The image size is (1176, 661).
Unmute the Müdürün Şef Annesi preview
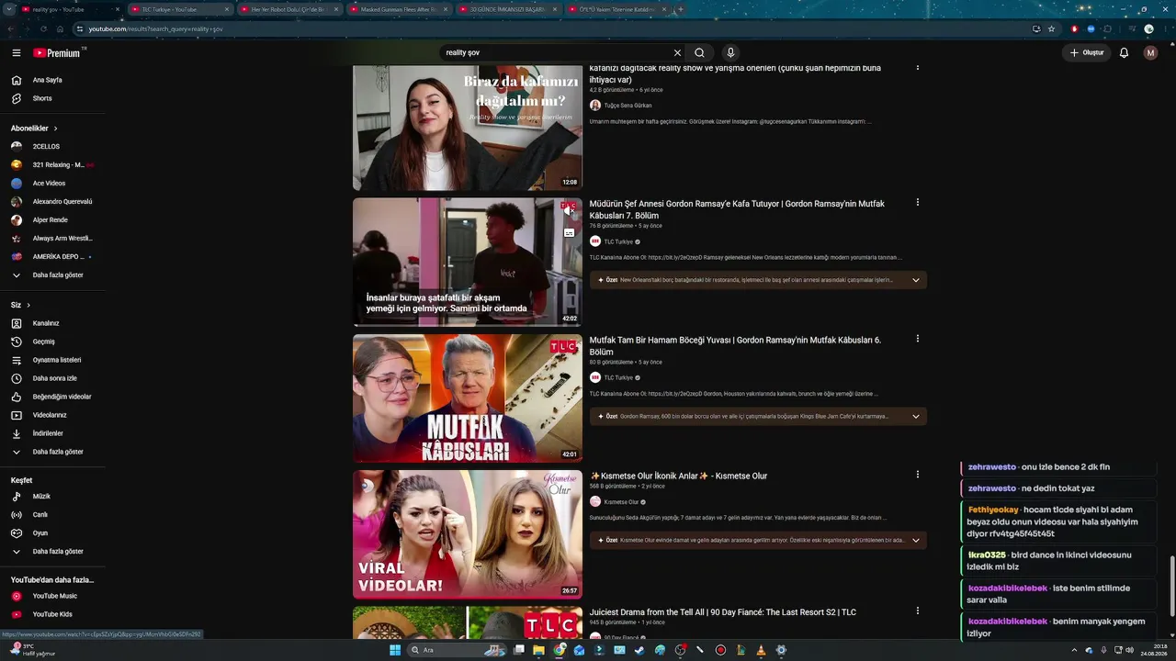point(569,209)
